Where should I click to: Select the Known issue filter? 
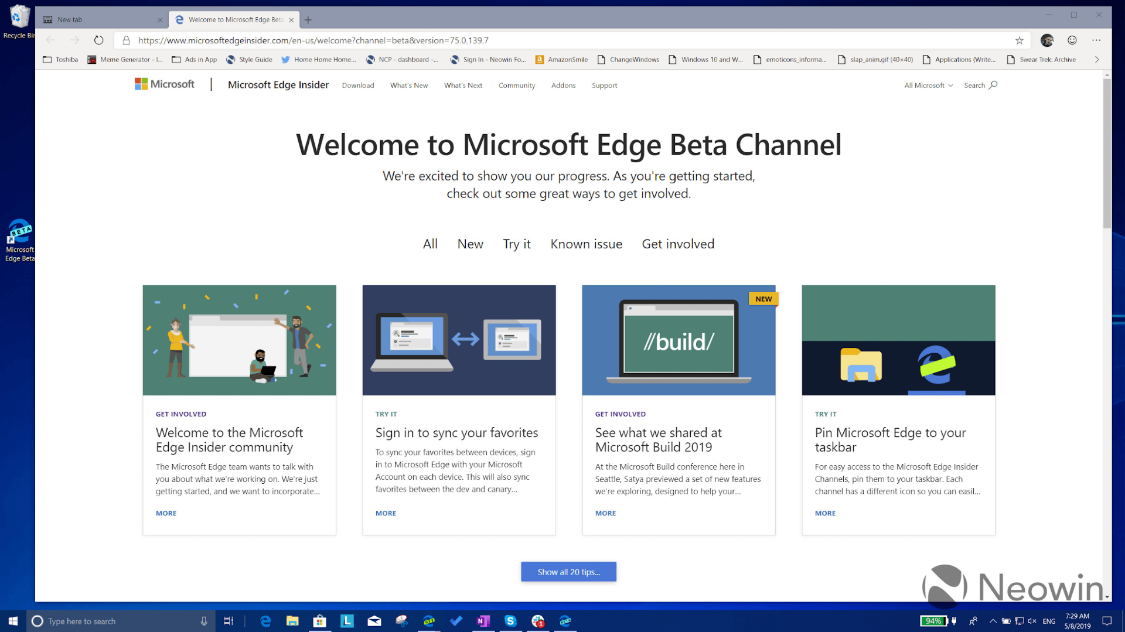coord(586,244)
